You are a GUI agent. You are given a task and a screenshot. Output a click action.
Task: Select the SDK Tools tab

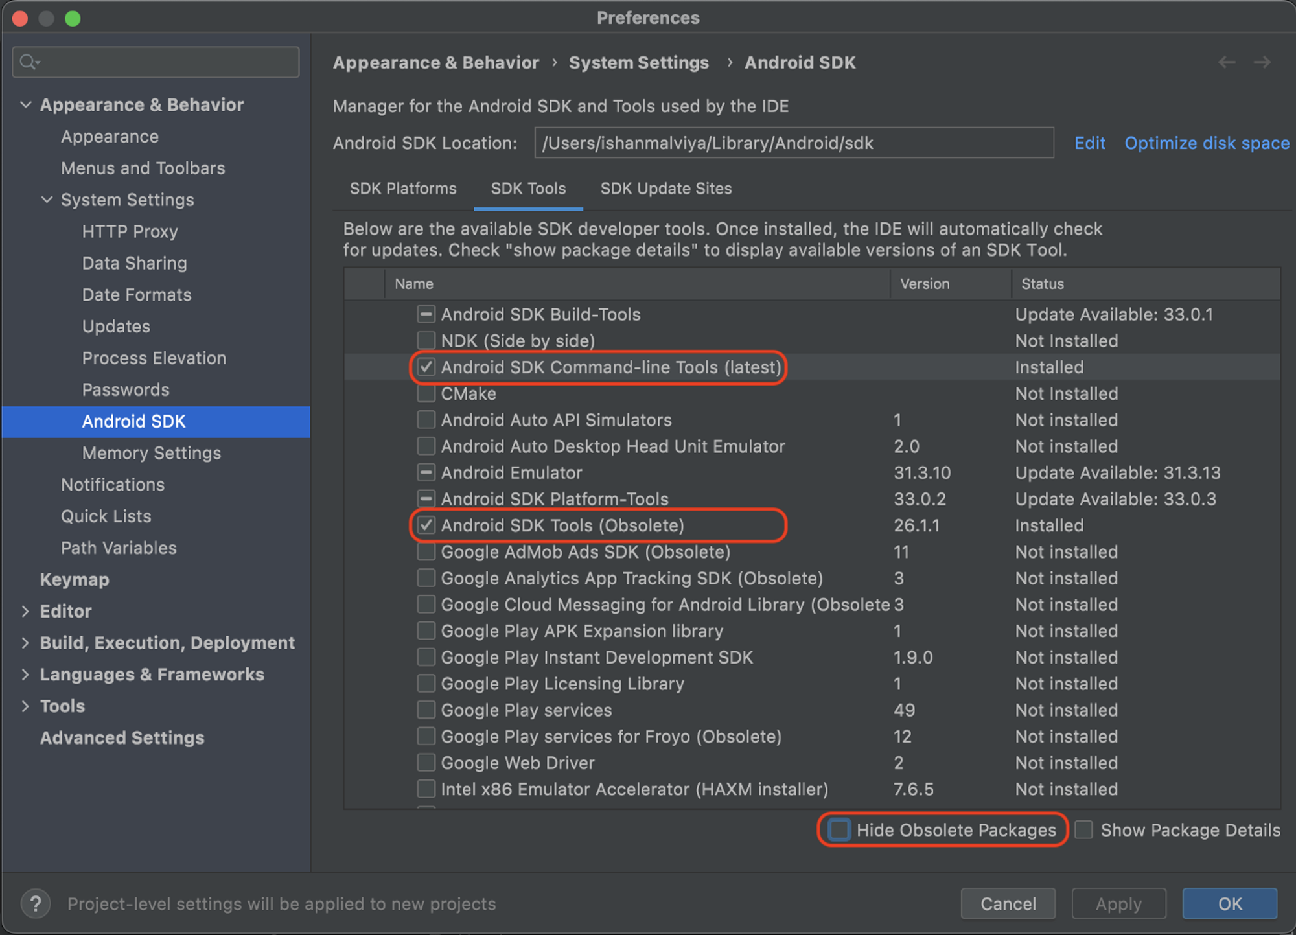click(528, 189)
